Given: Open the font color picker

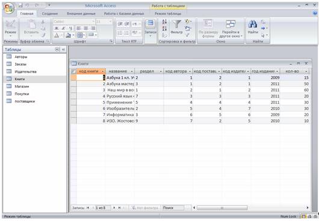Looking at the screenshot, I should [x=61, y=35].
